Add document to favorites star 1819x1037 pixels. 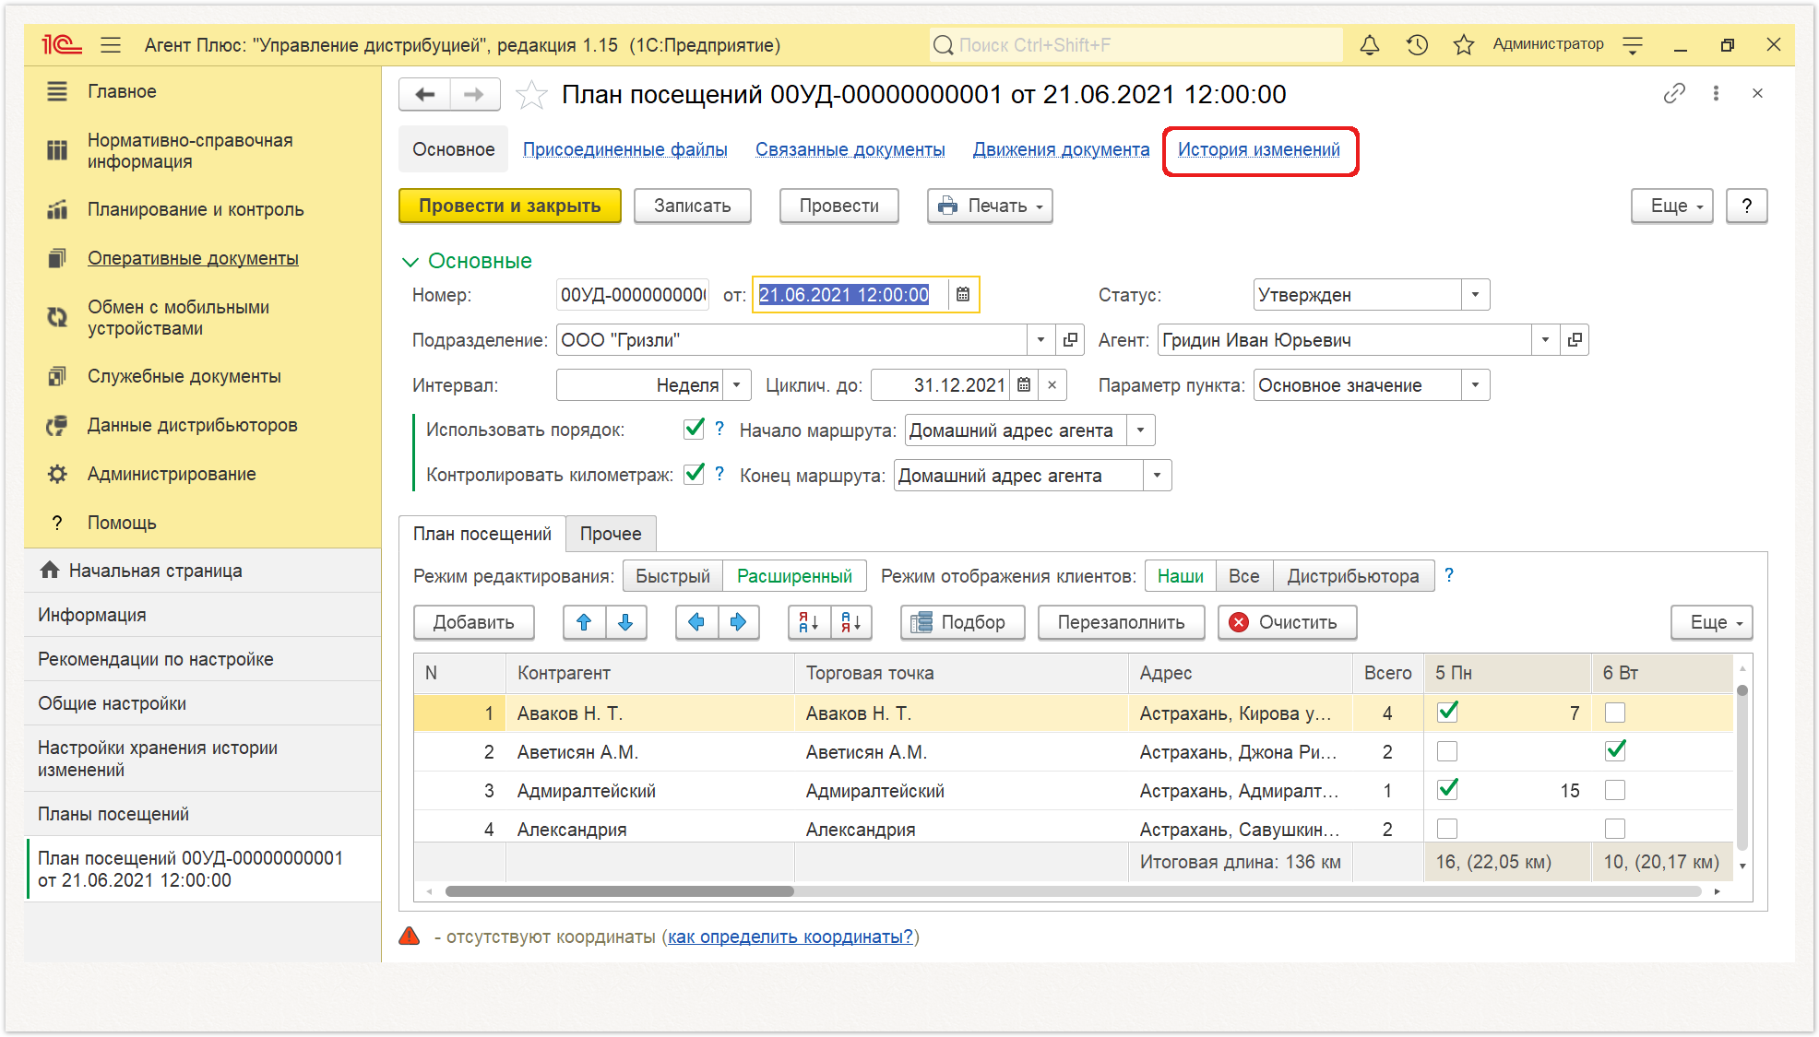[531, 94]
